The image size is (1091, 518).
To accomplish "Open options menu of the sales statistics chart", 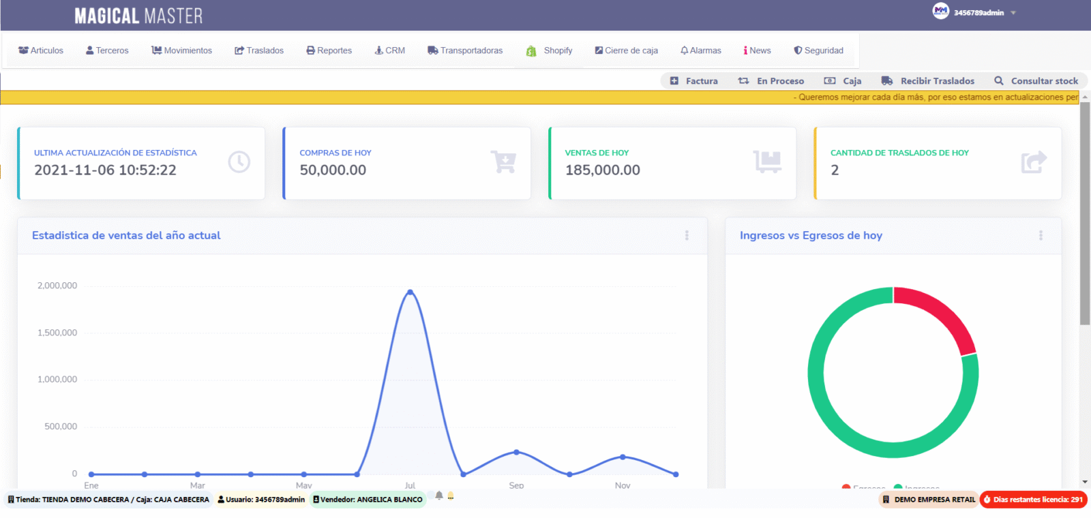I will [x=687, y=235].
